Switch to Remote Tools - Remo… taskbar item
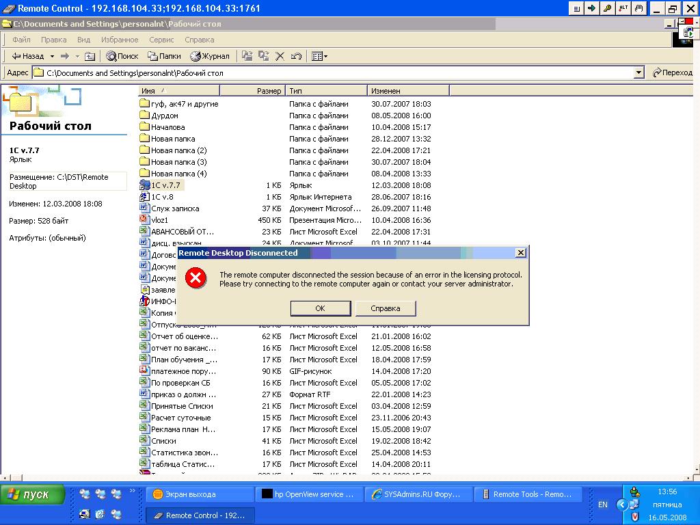This screenshot has height=525, width=700. (528, 494)
